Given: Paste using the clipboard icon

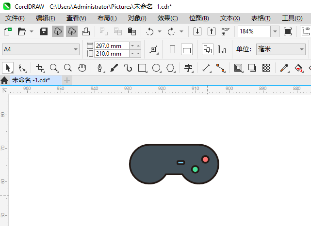Looking at the screenshot, I should coord(132,31).
